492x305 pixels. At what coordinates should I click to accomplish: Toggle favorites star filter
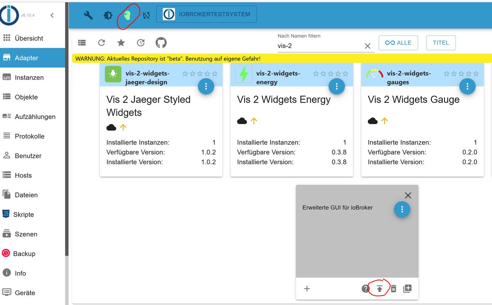click(121, 43)
